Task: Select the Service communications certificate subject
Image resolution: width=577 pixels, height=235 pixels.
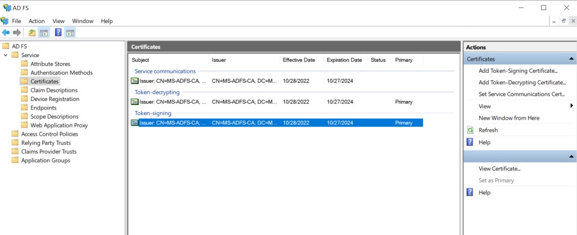Action: point(173,81)
